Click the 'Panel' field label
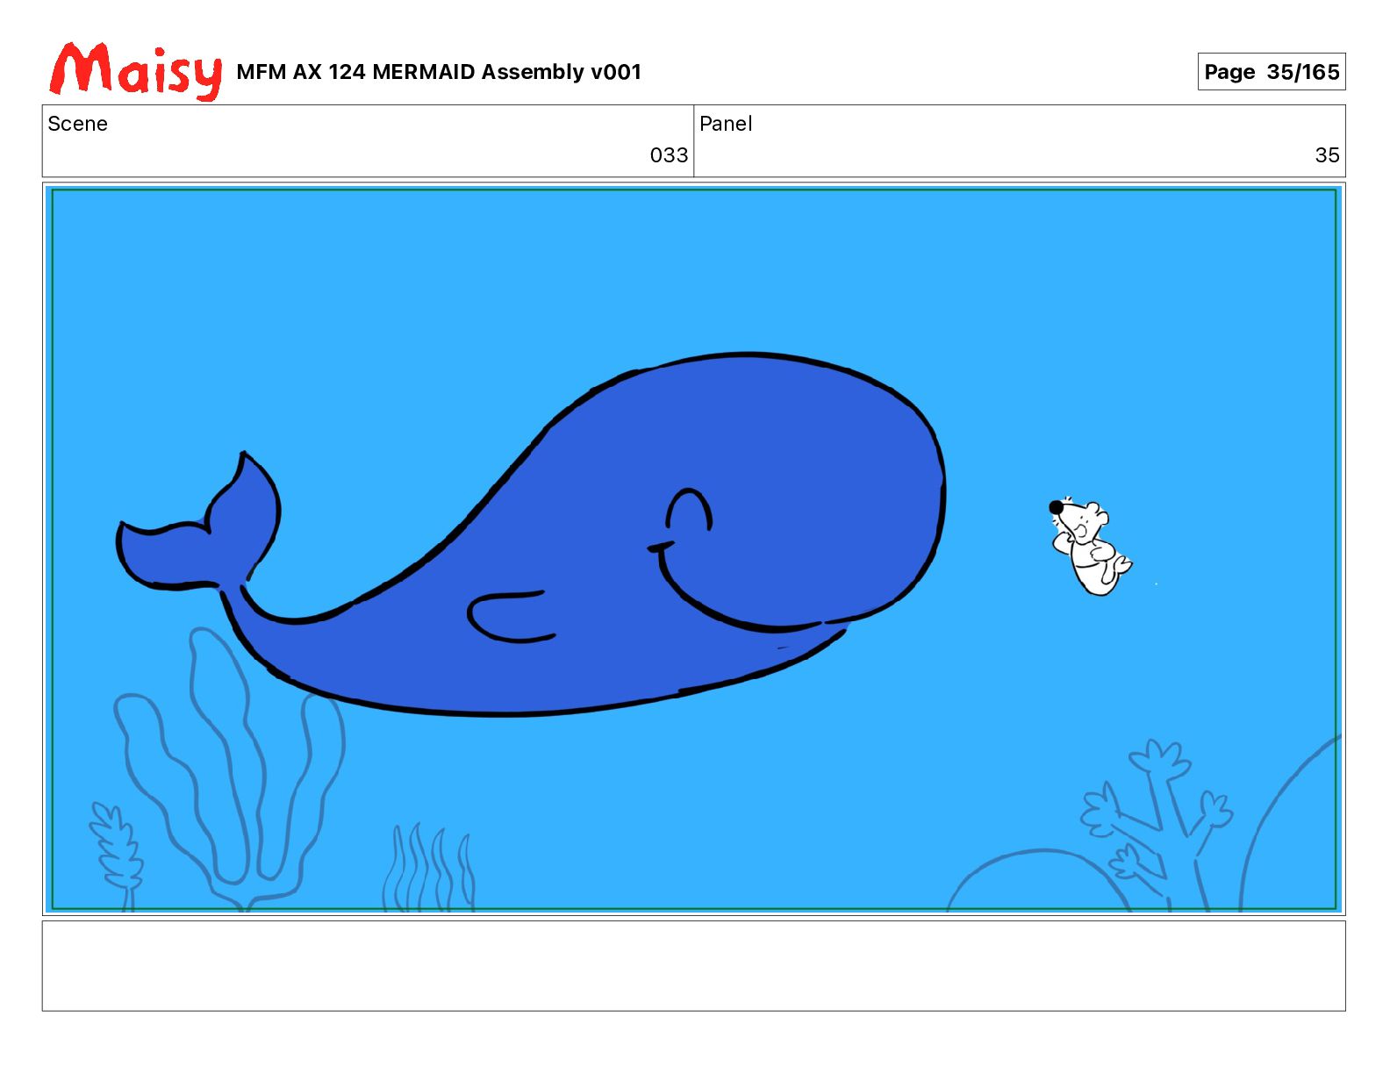 726,124
